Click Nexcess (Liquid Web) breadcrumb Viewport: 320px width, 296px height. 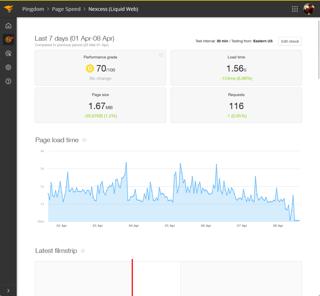(113, 9)
